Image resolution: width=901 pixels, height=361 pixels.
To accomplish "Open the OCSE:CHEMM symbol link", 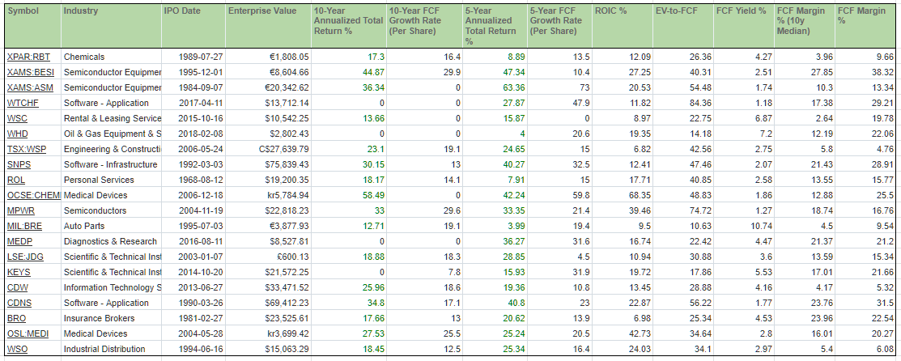I will [34, 195].
